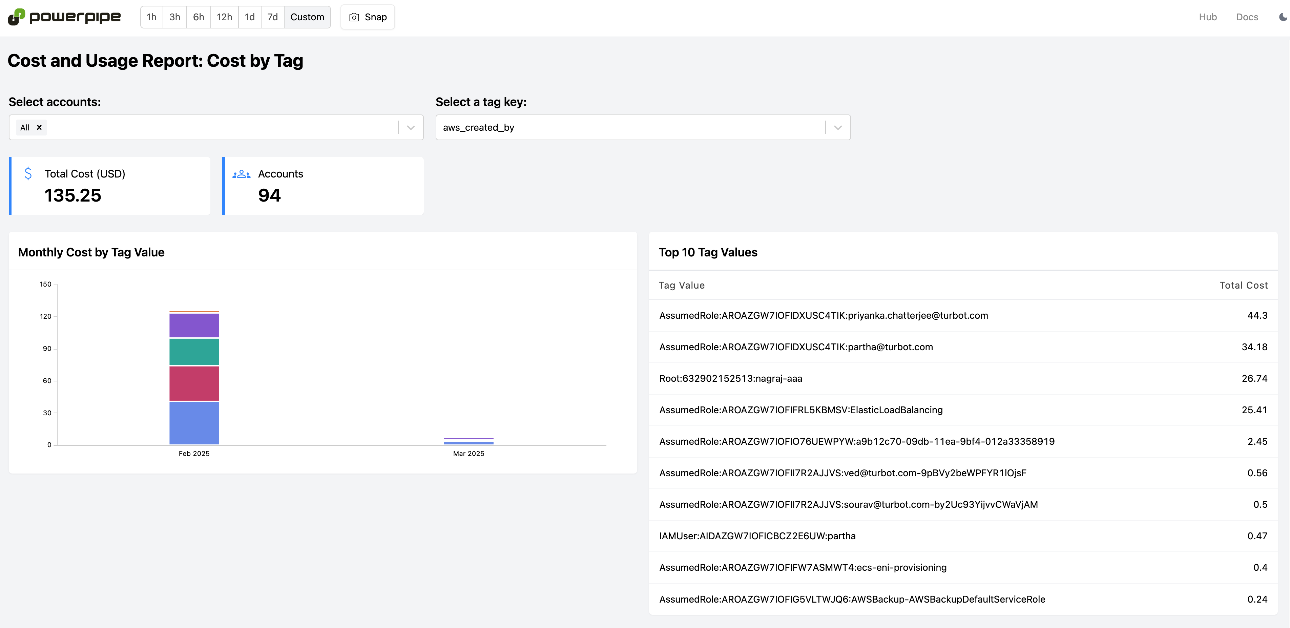The image size is (1290, 628).
Task: Click the dollar sign icon on Total Cost card
Action: [x=28, y=174]
